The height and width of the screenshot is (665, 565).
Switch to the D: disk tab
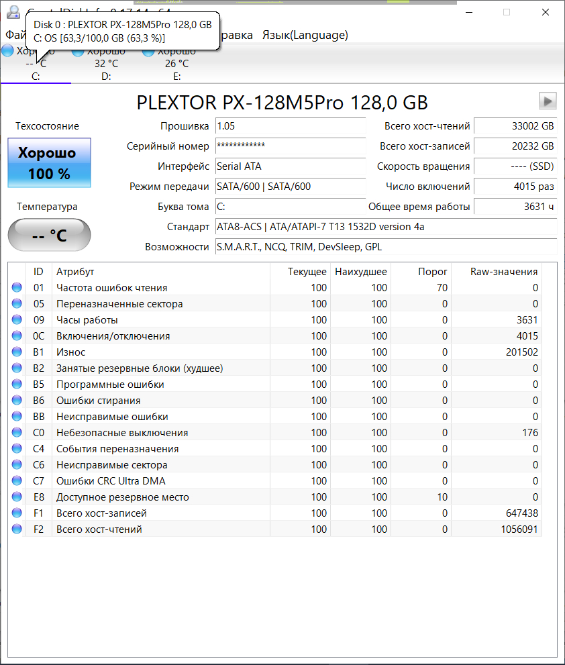[106, 64]
